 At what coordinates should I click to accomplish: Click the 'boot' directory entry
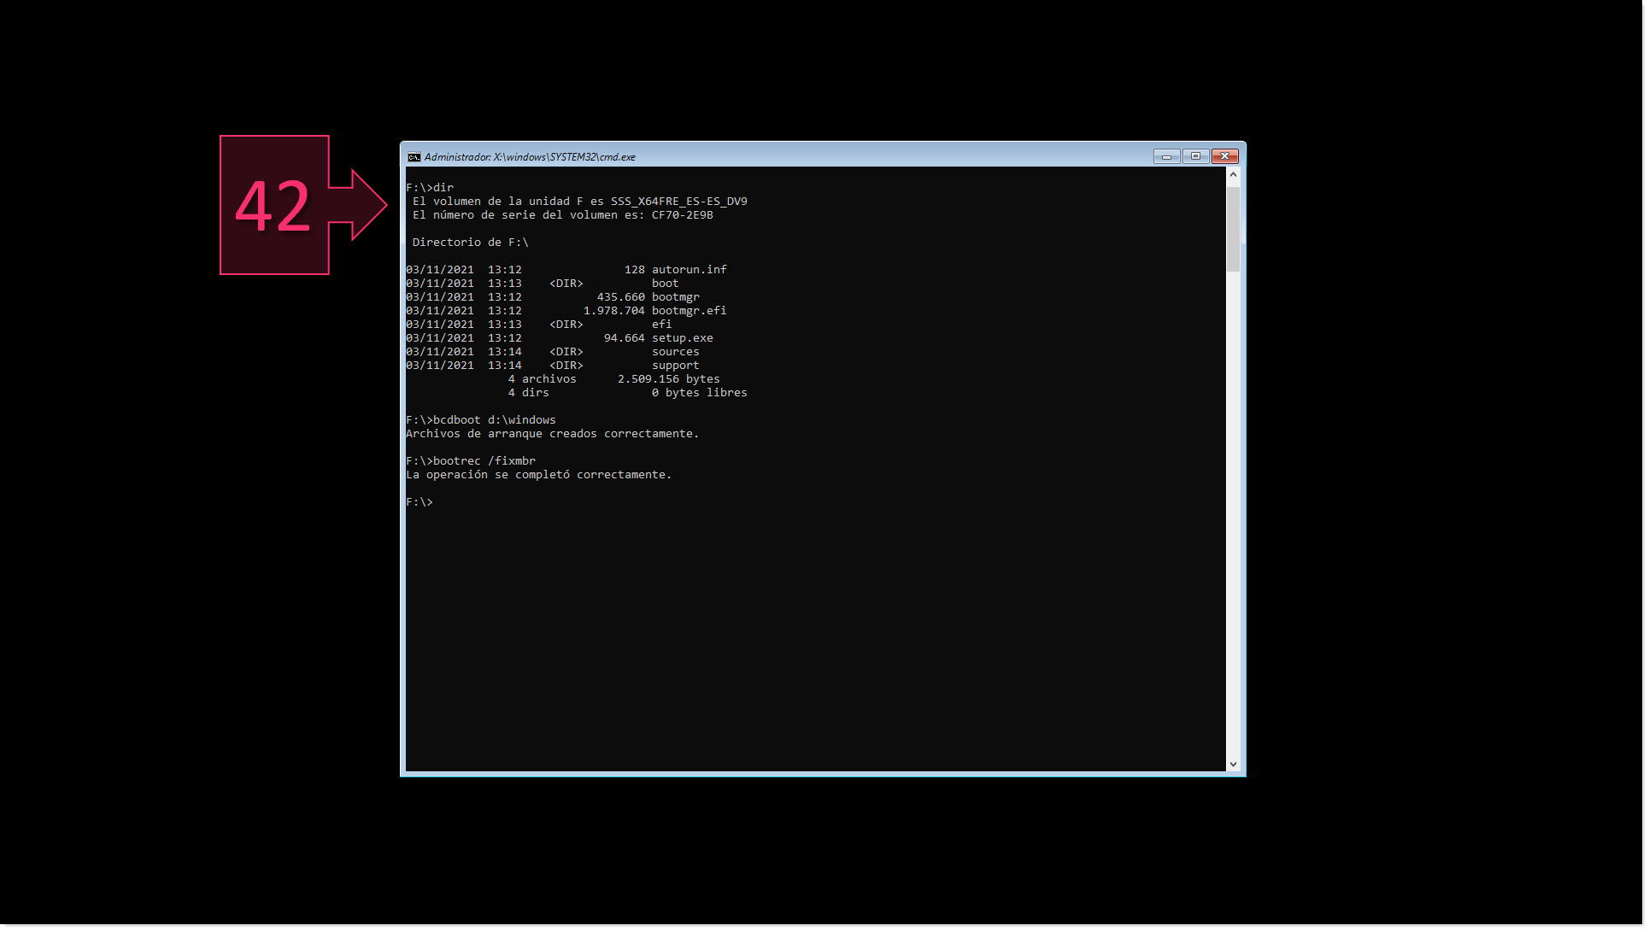[x=665, y=284]
